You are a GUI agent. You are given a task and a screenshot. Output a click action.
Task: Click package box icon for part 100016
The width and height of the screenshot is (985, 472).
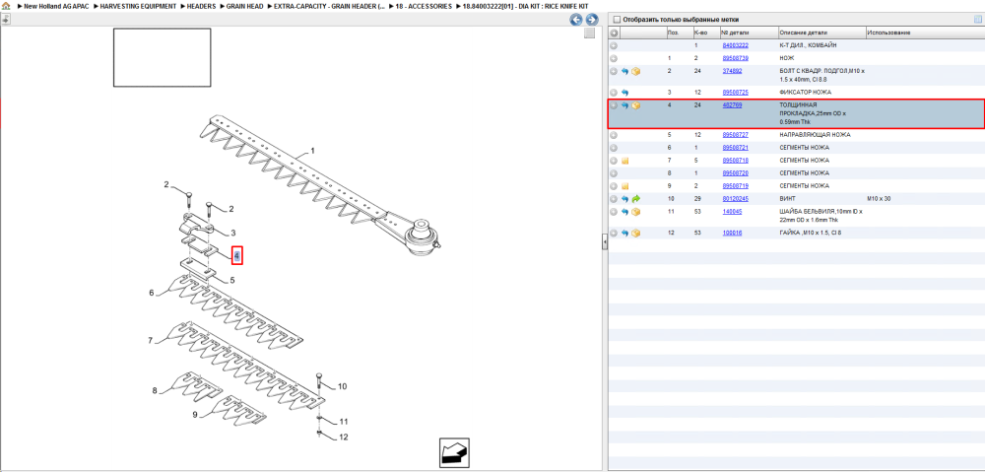point(635,234)
